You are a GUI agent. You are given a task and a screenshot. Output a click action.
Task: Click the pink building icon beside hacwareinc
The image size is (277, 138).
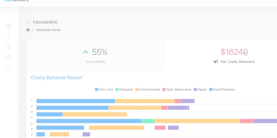pos(28,22)
